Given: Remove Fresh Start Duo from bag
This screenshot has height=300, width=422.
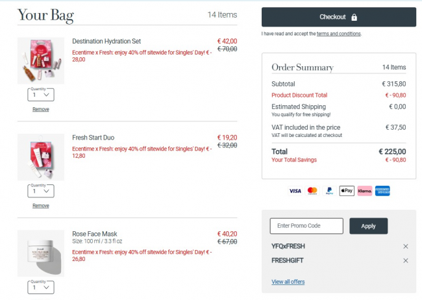Looking at the screenshot, I should click(41, 206).
